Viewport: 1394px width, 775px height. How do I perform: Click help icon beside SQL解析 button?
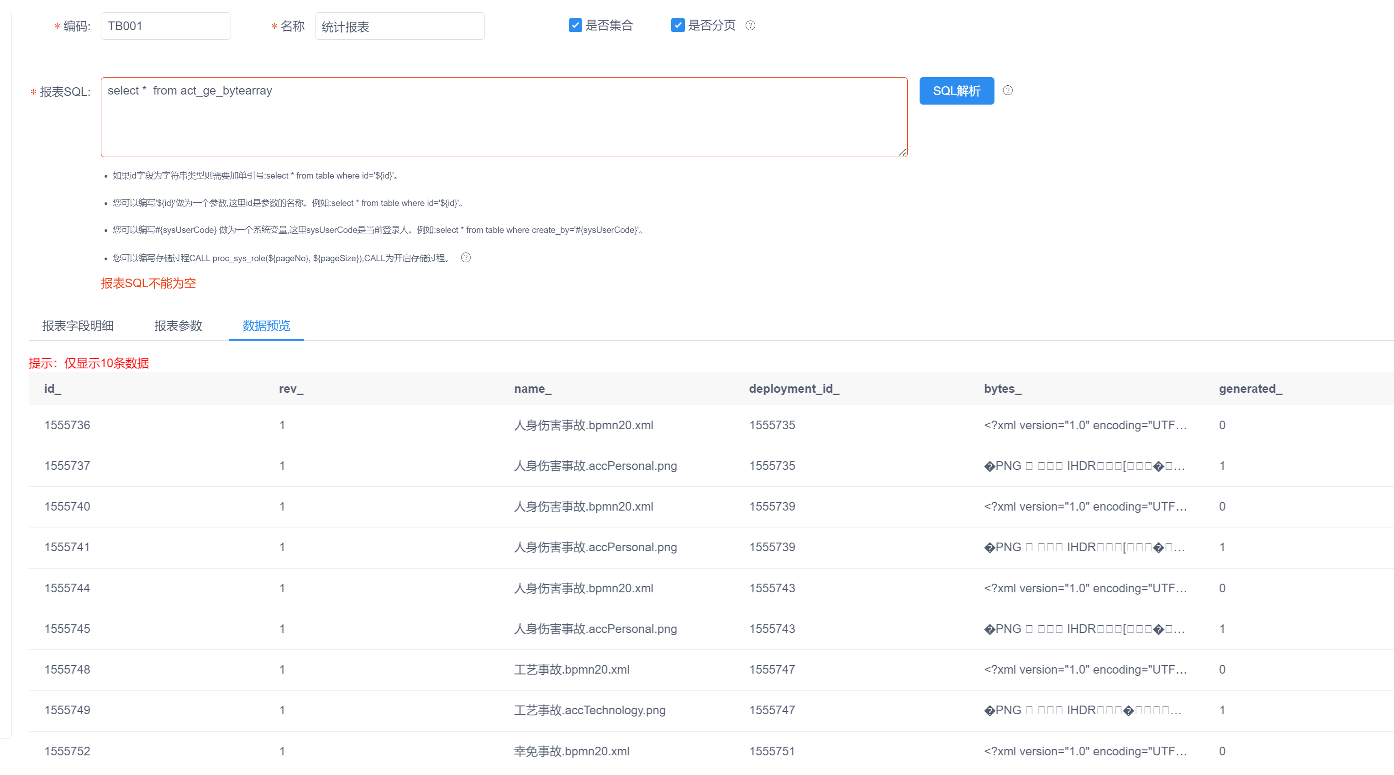point(1007,90)
